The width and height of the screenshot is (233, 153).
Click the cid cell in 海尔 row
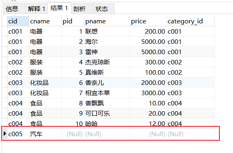(x=18, y=41)
